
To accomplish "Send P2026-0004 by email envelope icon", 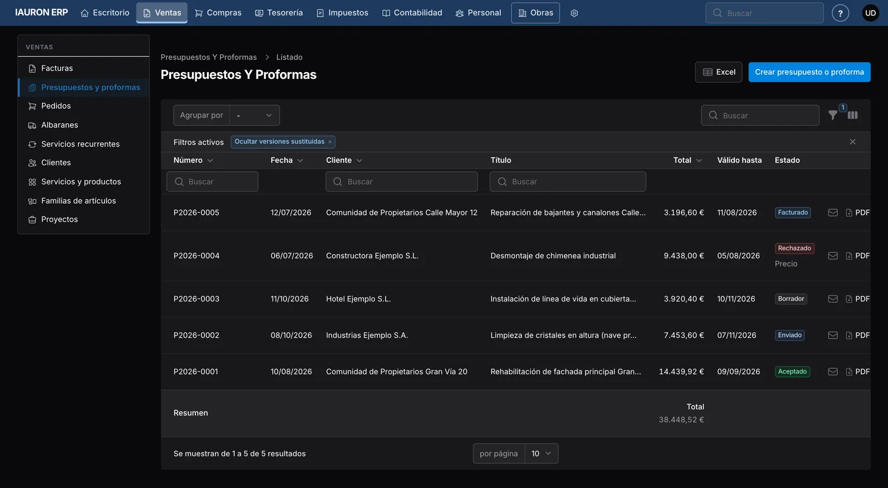I will (x=833, y=256).
